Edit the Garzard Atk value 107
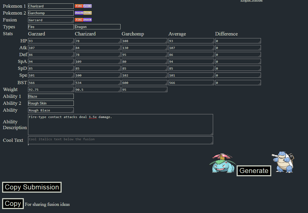 click(x=51, y=48)
